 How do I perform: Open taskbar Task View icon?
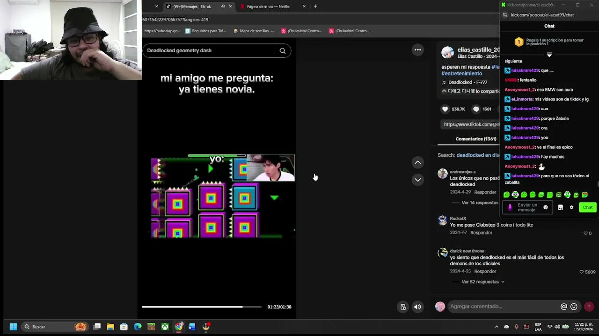click(x=97, y=327)
